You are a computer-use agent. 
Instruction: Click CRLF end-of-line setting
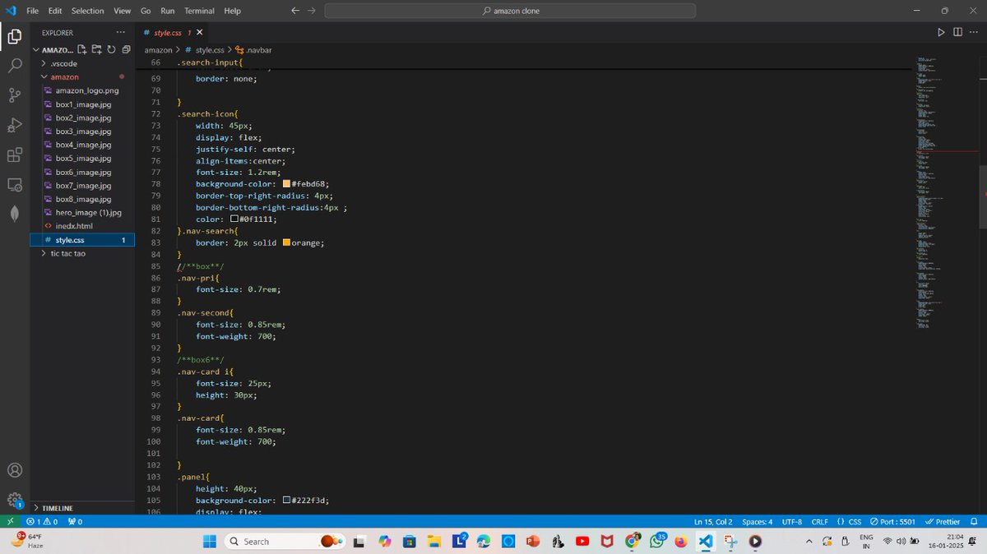pyautogui.click(x=820, y=521)
